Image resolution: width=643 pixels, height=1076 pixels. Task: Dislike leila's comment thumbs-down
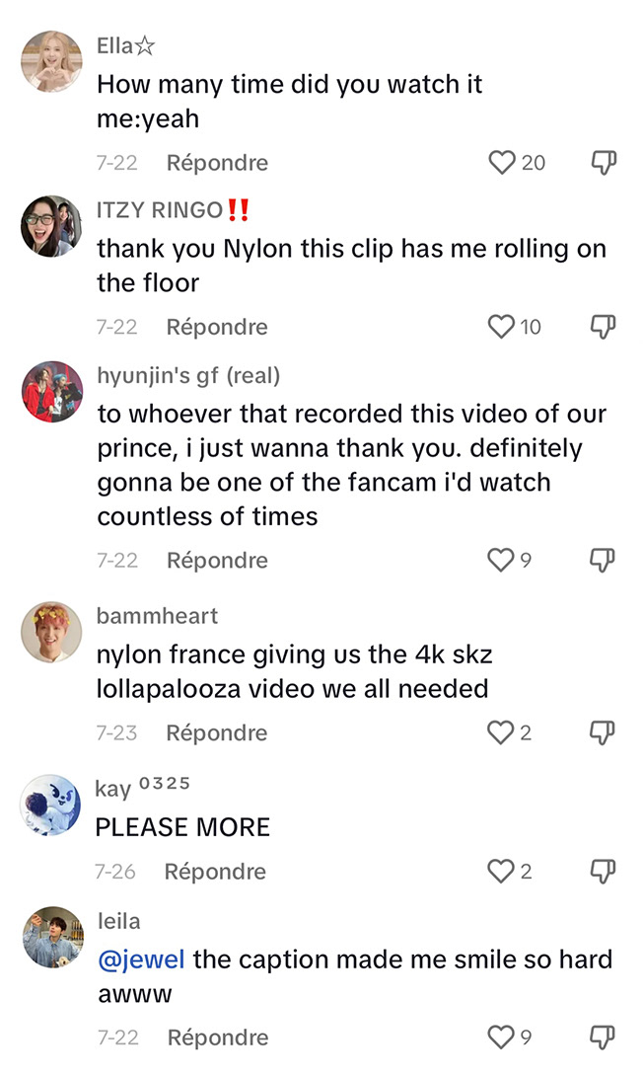603,1037
